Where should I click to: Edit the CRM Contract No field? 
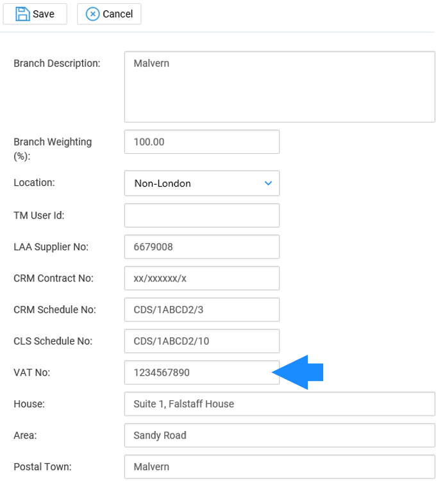pos(202,278)
